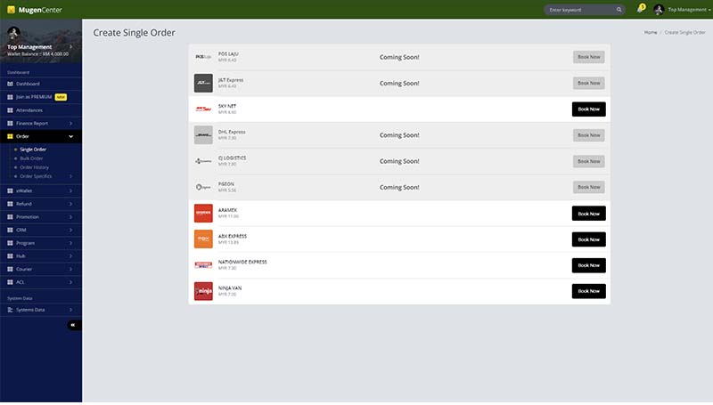Click the search magnifier icon

pos(619,10)
